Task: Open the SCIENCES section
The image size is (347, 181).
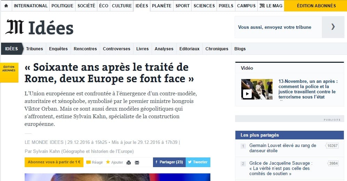Action: point(204,6)
